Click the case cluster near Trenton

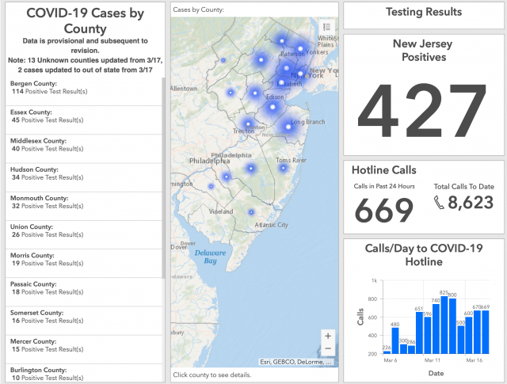[249, 124]
